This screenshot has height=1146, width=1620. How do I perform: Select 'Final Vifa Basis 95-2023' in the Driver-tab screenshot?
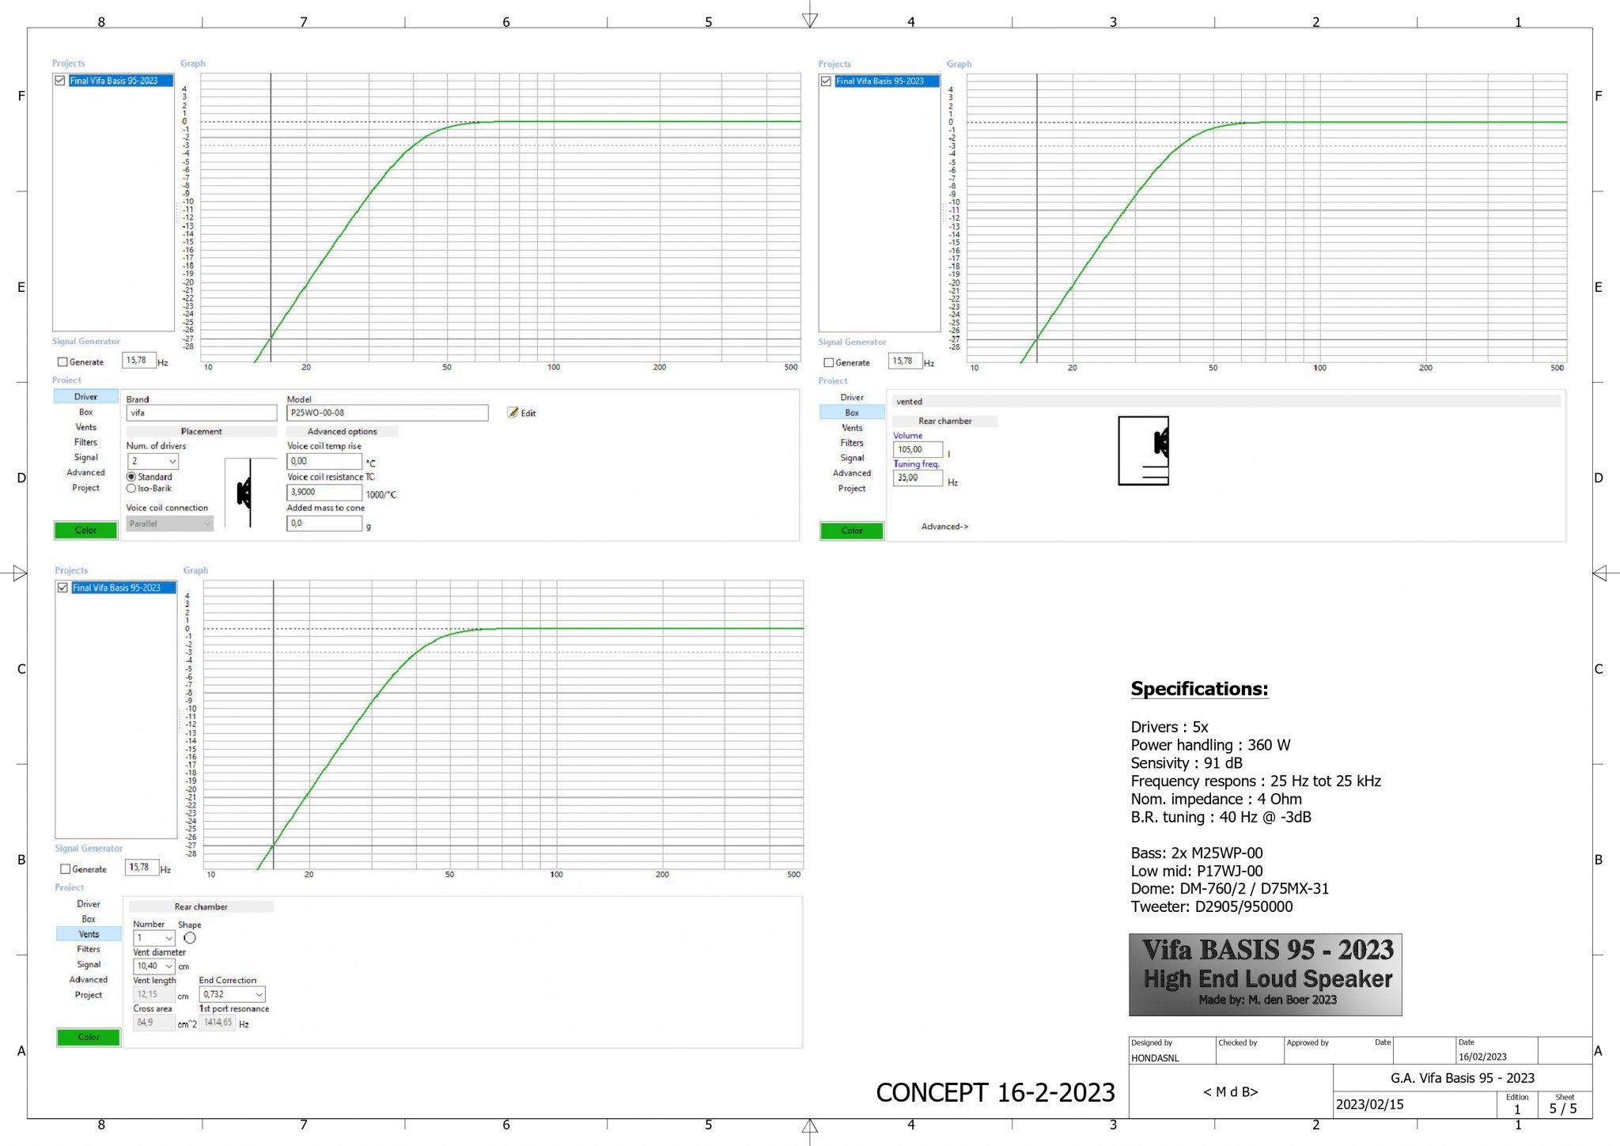pos(120,81)
